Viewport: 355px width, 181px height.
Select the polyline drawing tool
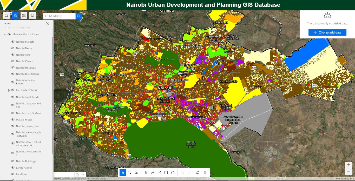pos(153,172)
